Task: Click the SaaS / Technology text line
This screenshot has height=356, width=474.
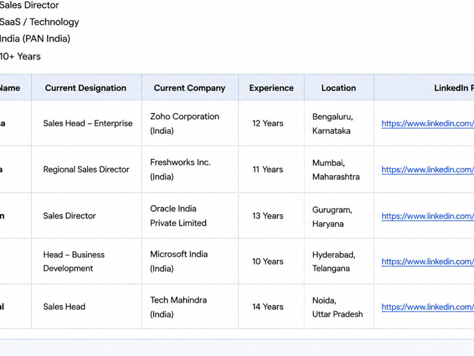Action: [x=39, y=22]
